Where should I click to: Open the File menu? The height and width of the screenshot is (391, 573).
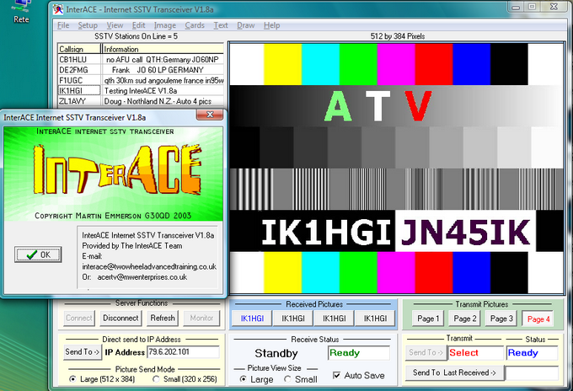coord(63,25)
